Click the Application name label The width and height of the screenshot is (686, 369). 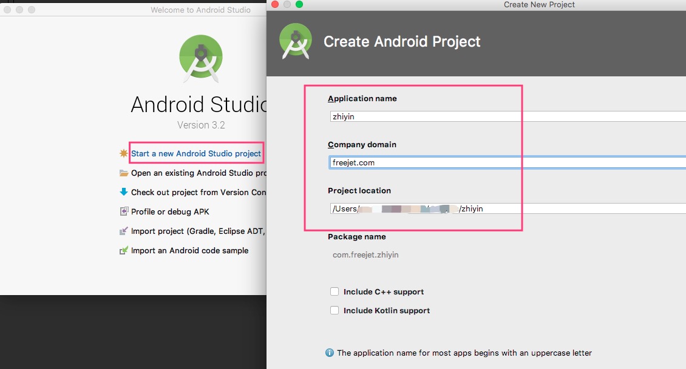coord(362,99)
